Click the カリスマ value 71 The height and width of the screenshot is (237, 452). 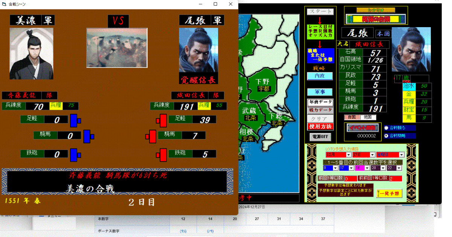coord(375,69)
